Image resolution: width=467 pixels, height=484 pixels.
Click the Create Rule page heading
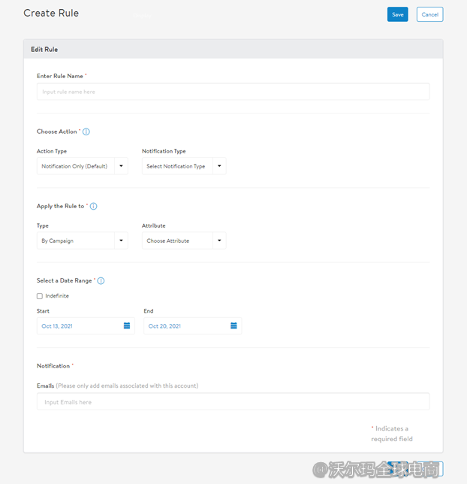(x=51, y=13)
